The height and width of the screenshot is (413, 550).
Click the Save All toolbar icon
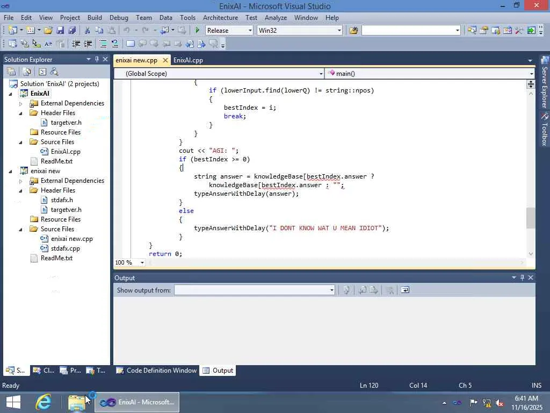71,31
